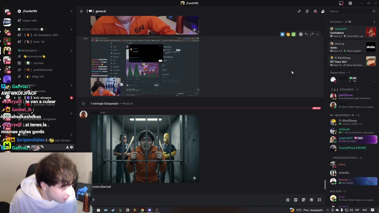Click Mostrar to reveal blocked message

(128, 104)
